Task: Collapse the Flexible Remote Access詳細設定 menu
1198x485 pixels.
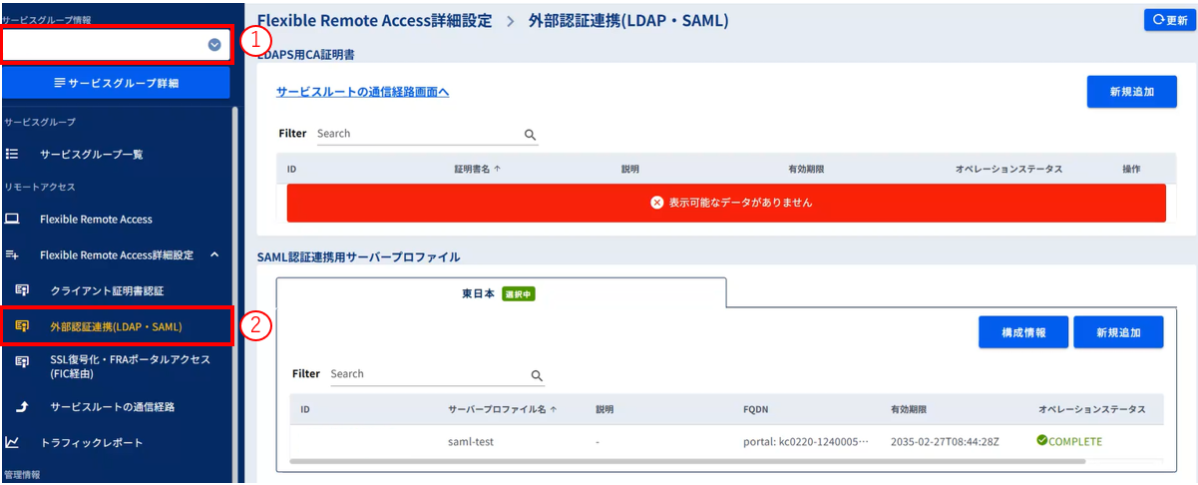Action: pos(214,255)
